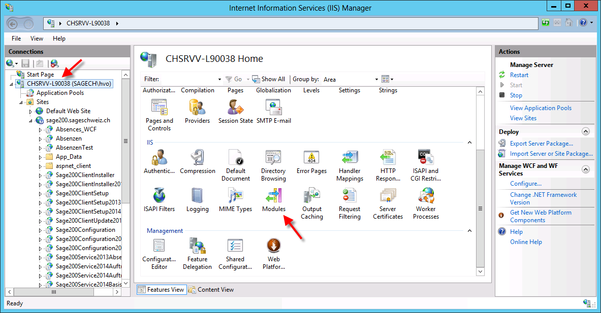
Task: Open the View menu
Action: [x=37, y=38]
